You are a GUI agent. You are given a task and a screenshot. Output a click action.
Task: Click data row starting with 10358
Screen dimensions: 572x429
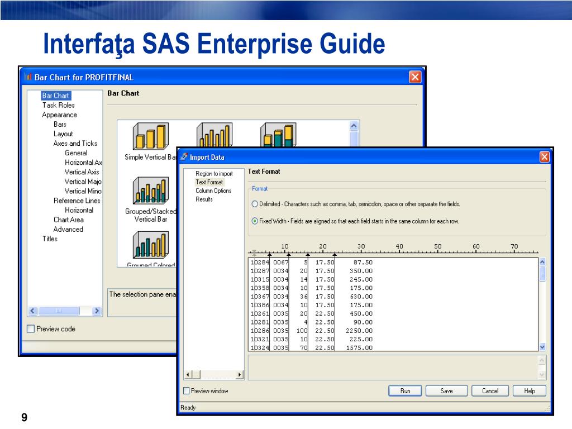coord(312,288)
